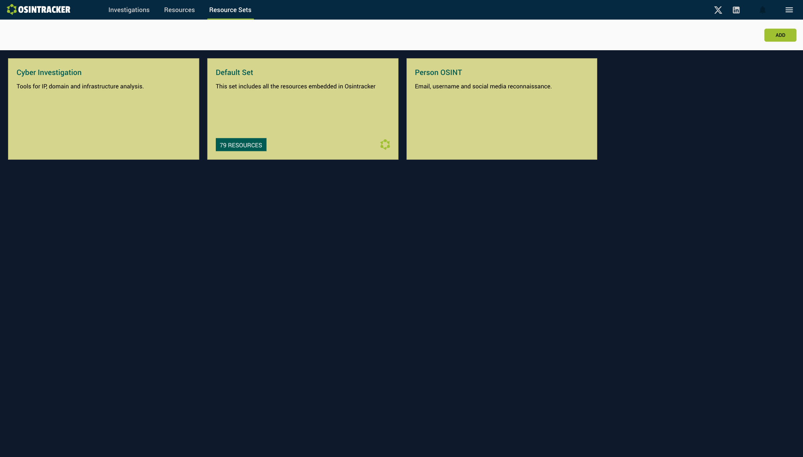Click the 79 RESOURCES badge
Image resolution: width=803 pixels, height=457 pixels.
(241, 145)
